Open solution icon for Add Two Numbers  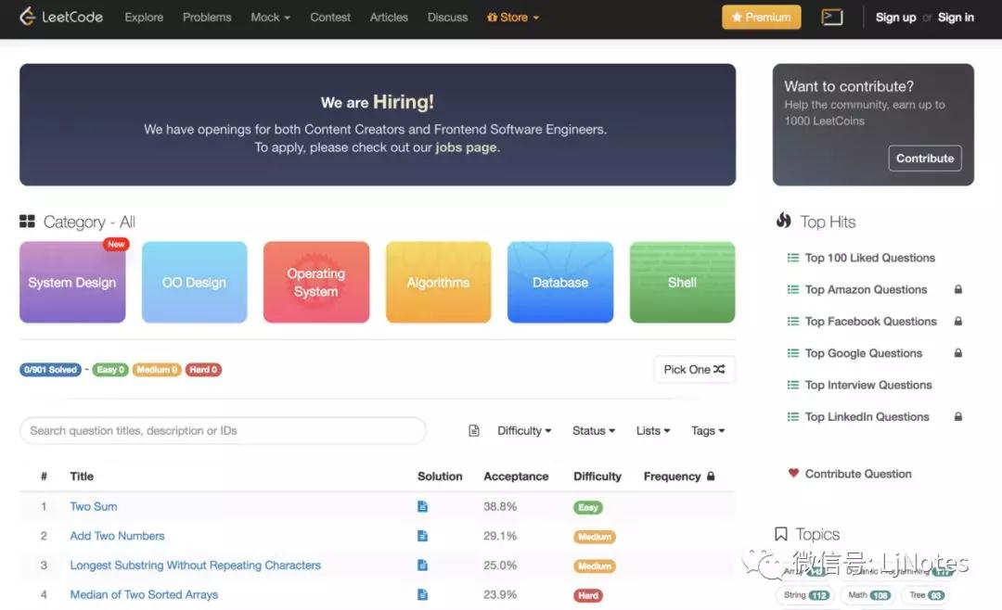423,536
